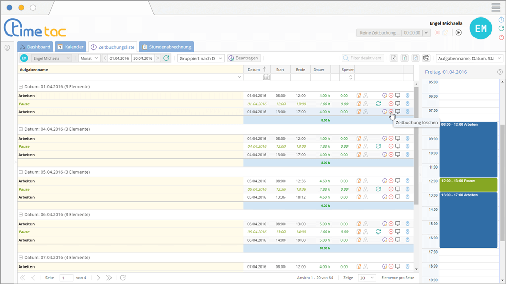The image size is (506, 284).
Task: Open the Stundenabrechnung tab
Action: 166,47
